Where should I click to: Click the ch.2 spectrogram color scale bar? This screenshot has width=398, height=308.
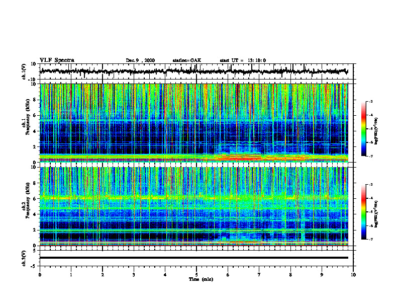click(x=363, y=212)
